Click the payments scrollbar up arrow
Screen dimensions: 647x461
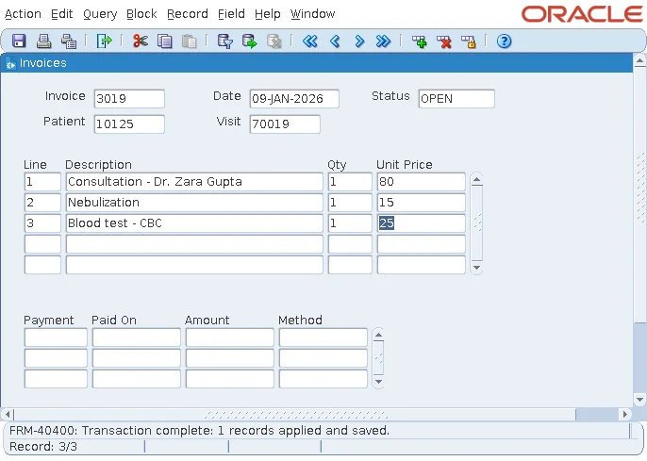click(378, 335)
